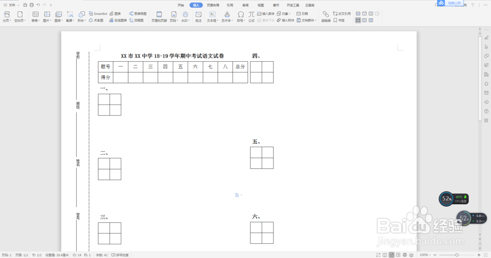Open the File (文件) menu dropdown arrow
The width and height of the screenshot is (491, 258).
(18, 5)
